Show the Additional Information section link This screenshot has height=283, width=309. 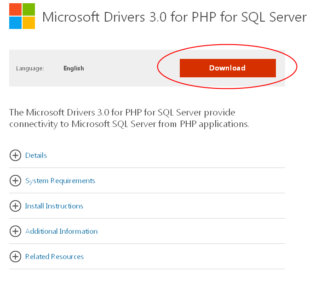click(x=61, y=231)
